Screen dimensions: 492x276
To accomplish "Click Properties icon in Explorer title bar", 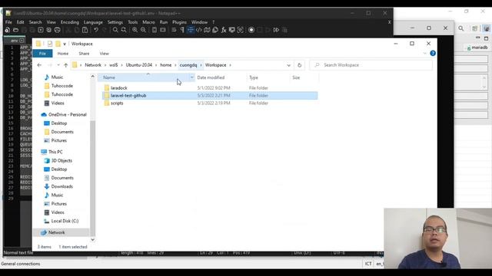I will click(x=50, y=44).
